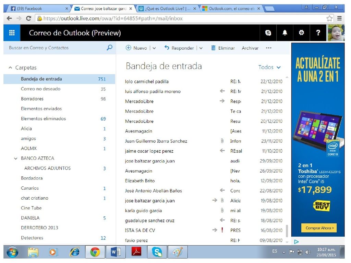Open a new browser tab
This screenshot has height=263, width=351.
pyautogui.click(x=270, y=9)
